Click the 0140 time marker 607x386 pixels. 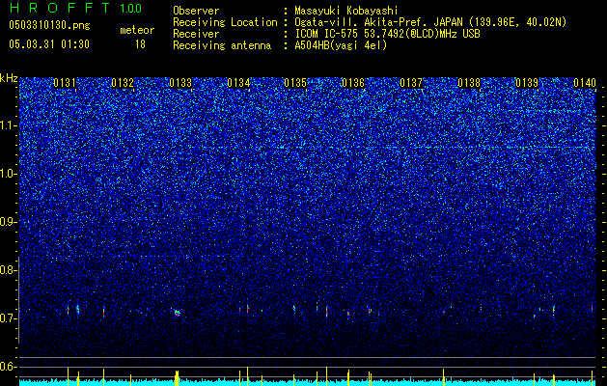coord(585,83)
